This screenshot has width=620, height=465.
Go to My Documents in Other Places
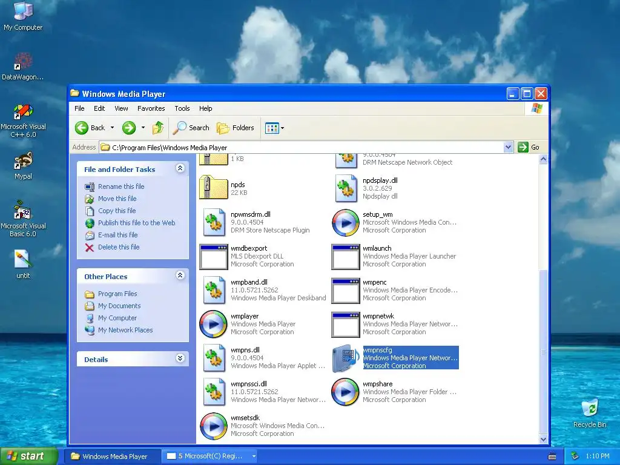point(119,306)
